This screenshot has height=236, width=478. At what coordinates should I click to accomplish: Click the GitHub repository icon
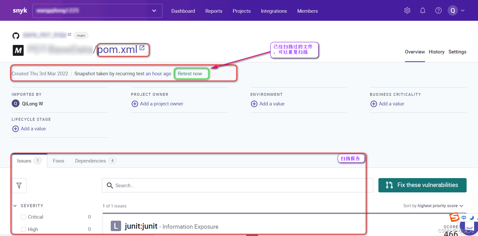[x=16, y=36]
